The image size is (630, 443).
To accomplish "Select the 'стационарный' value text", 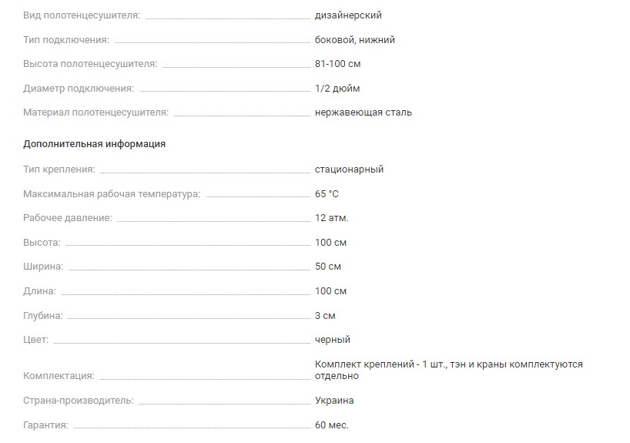I will click(x=349, y=169).
